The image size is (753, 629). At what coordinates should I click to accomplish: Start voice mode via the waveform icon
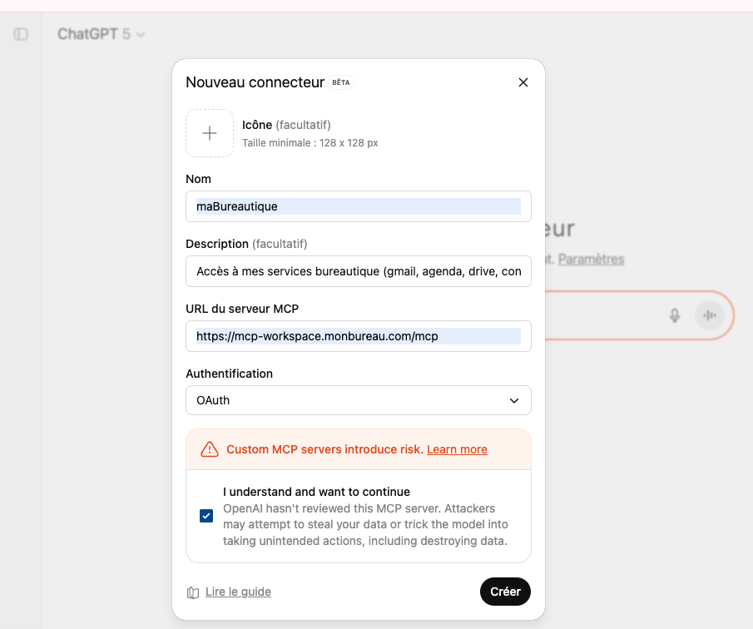pos(709,315)
